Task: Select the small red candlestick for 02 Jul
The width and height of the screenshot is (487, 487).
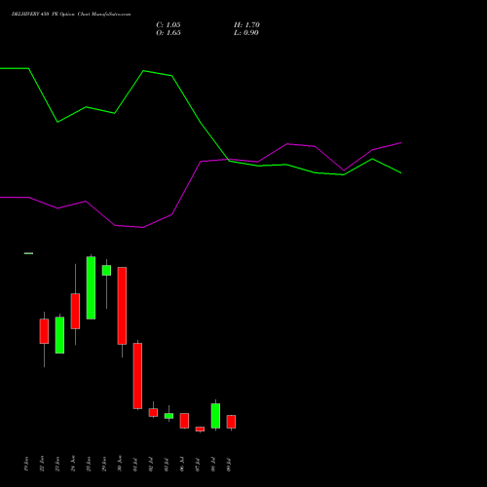Action: [x=153, y=412]
